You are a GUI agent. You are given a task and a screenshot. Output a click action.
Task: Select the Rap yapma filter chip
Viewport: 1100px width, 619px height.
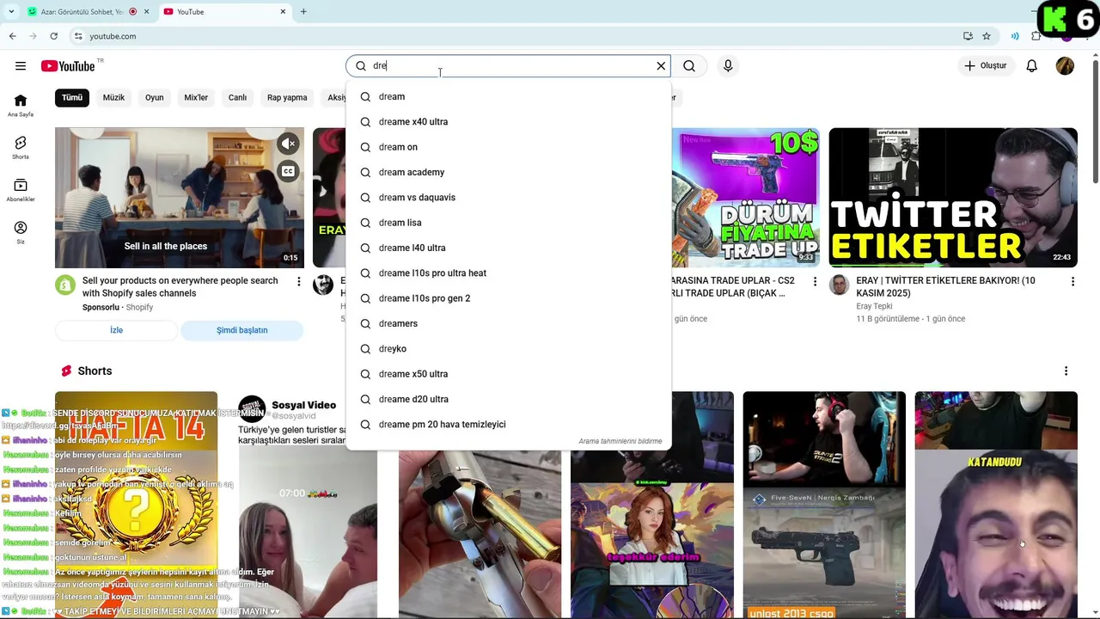tap(287, 98)
